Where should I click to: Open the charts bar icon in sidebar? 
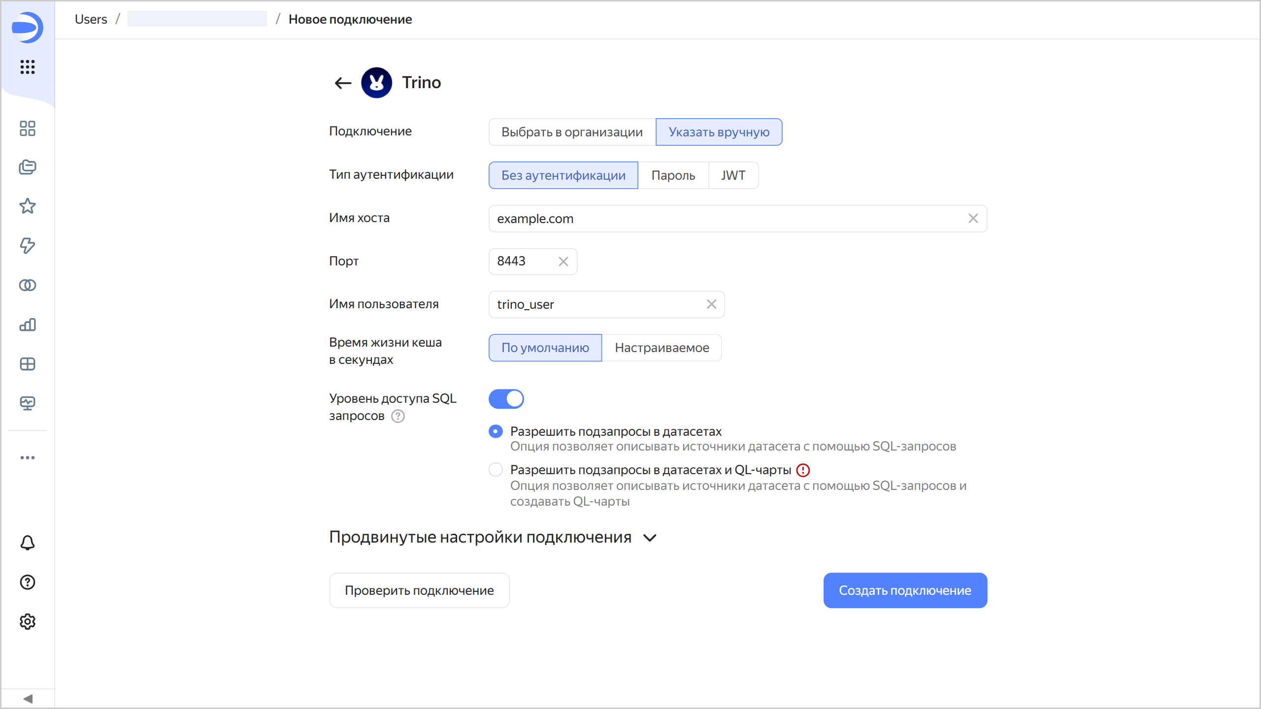pyautogui.click(x=28, y=324)
